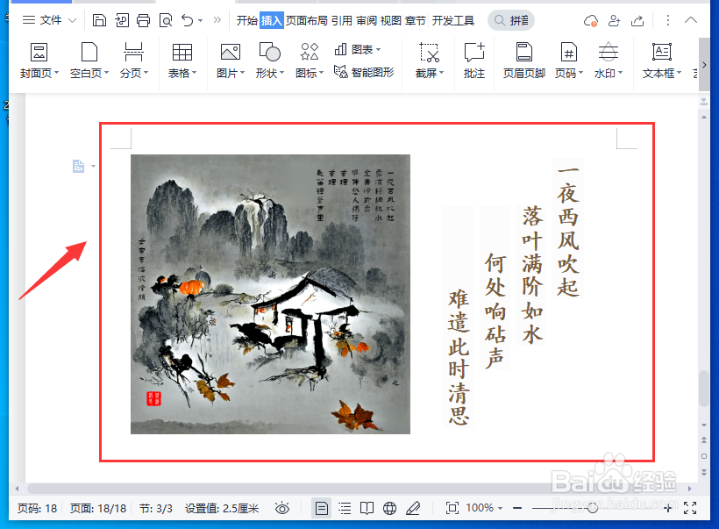Collapse the ribbon with the caret icon
Image resolution: width=719 pixels, height=529 pixels.
pos(691,19)
